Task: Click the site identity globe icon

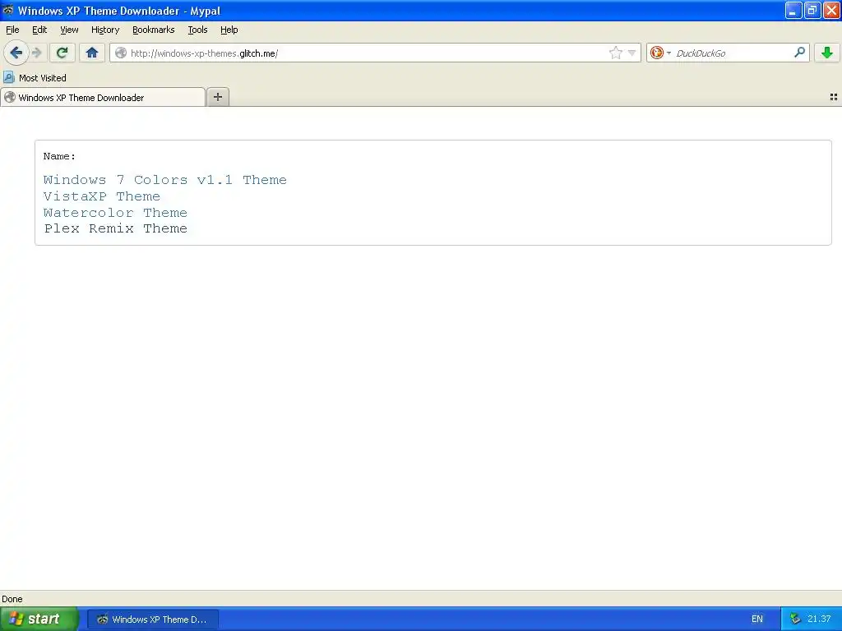Action: (x=122, y=53)
